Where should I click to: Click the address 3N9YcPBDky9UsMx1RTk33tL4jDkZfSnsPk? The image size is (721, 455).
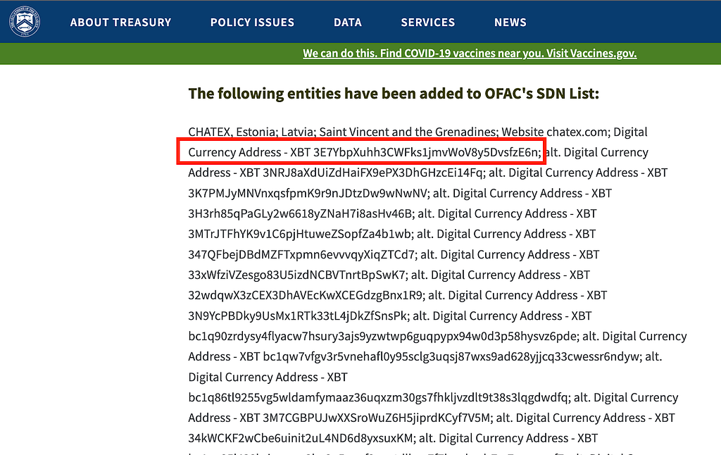tap(298, 316)
